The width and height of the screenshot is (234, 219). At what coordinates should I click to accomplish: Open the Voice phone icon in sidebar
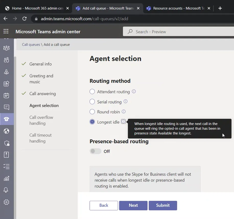point(7,119)
